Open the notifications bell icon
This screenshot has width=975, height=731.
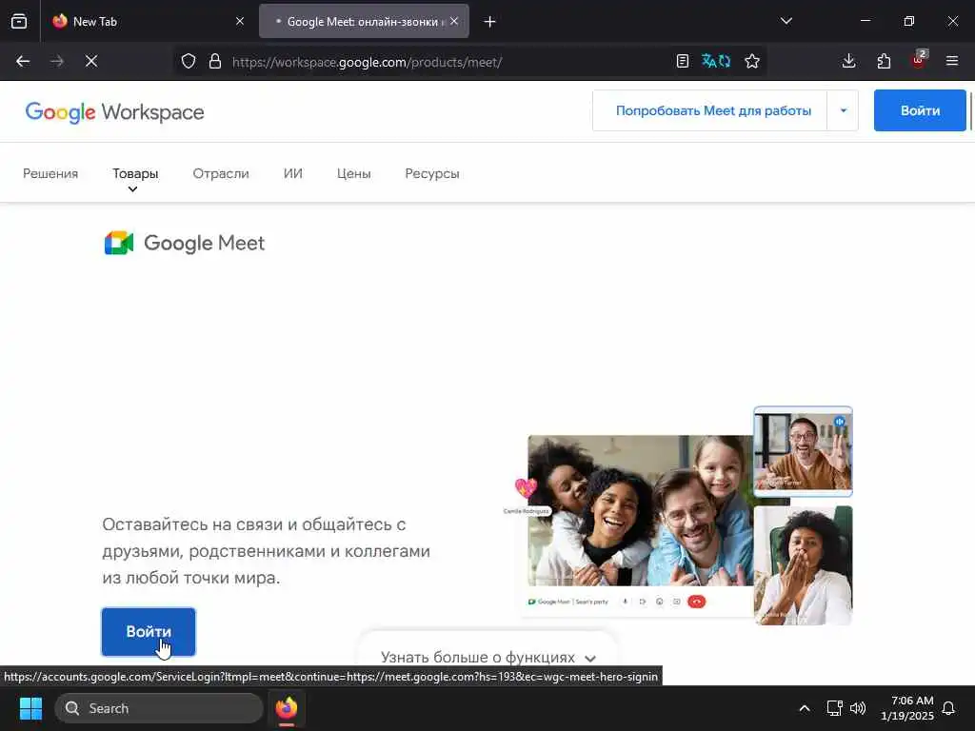pos(949,708)
